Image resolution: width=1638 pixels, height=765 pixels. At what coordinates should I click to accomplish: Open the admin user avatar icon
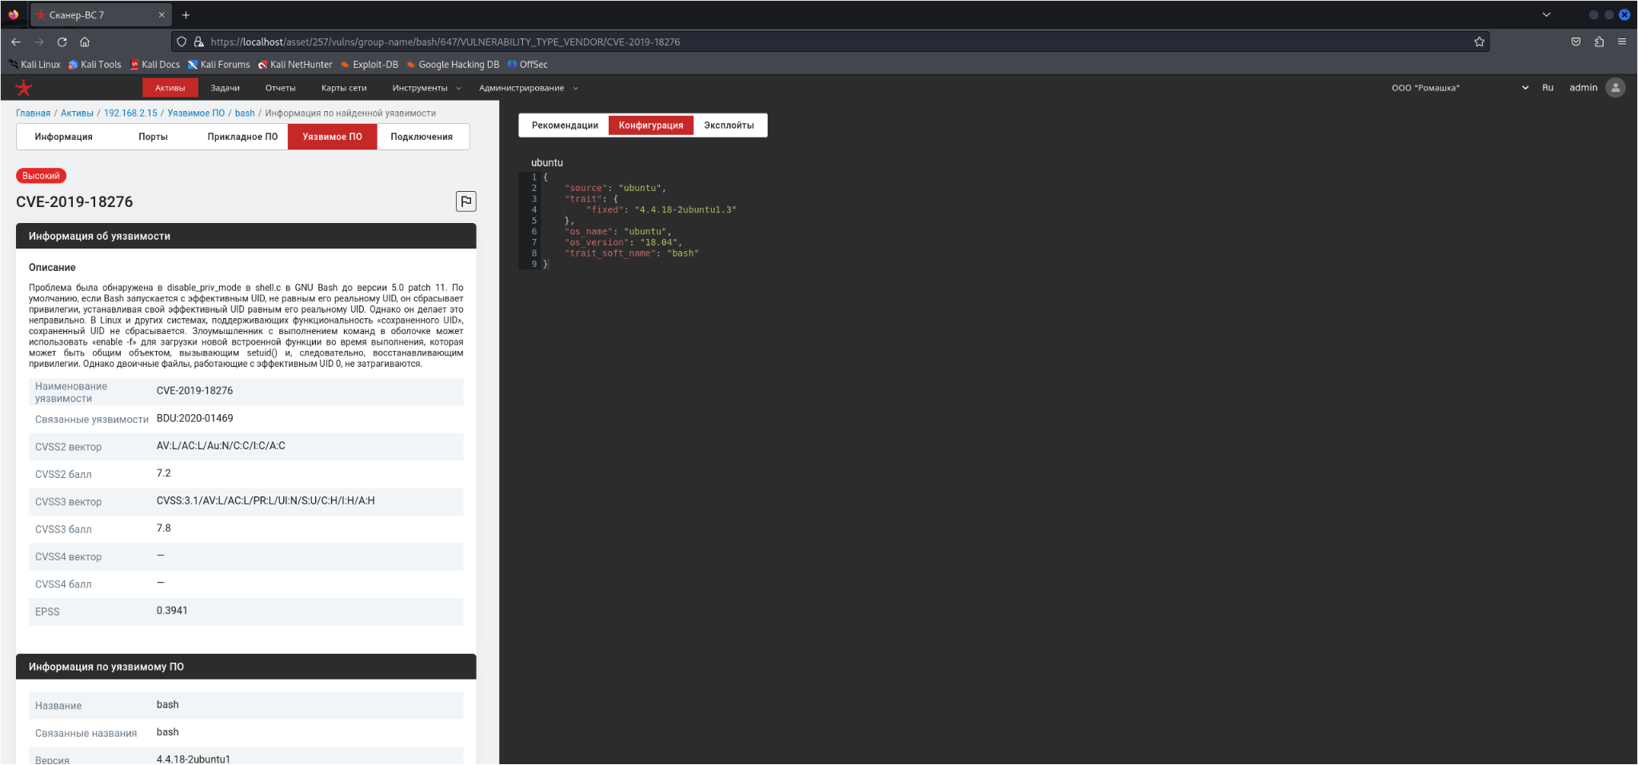tap(1616, 88)
